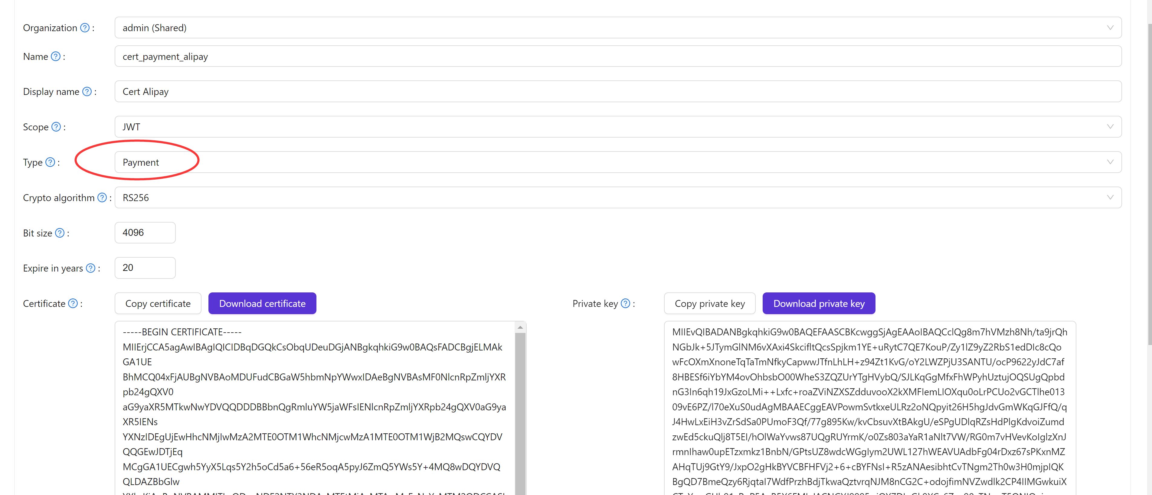The image size is (1152, 495).
Task: Click Download certificate button
Action: (262, 304)
